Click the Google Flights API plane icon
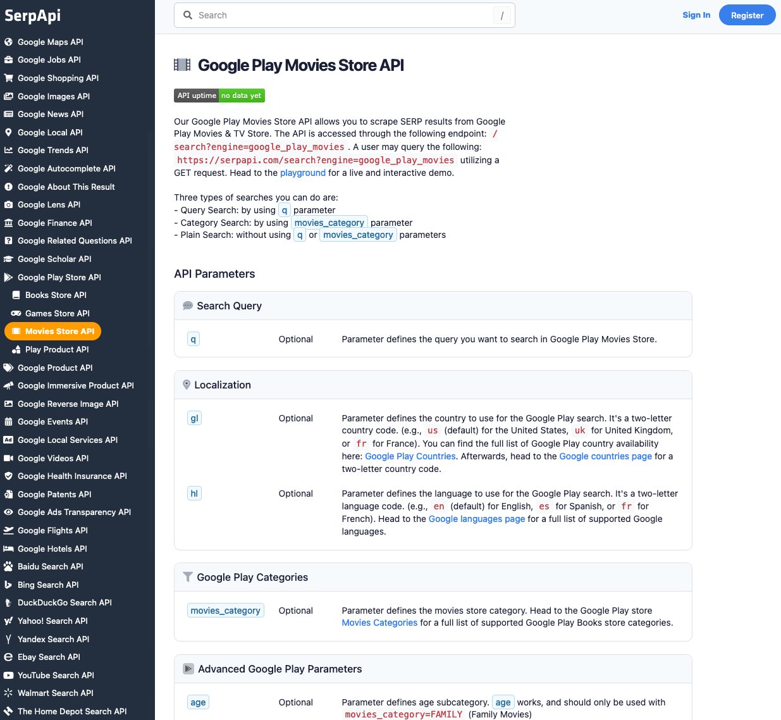781x720 pixels. point(8,531)
